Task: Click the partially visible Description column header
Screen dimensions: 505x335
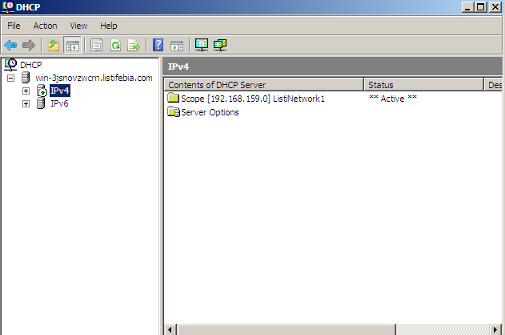Action: [x=493, y=85]
